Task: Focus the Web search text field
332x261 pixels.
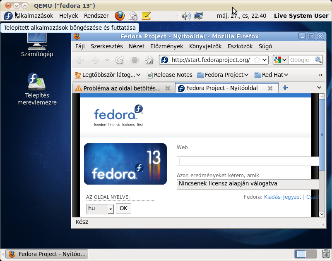Action: pyautogui.click(x=248, y=161)
